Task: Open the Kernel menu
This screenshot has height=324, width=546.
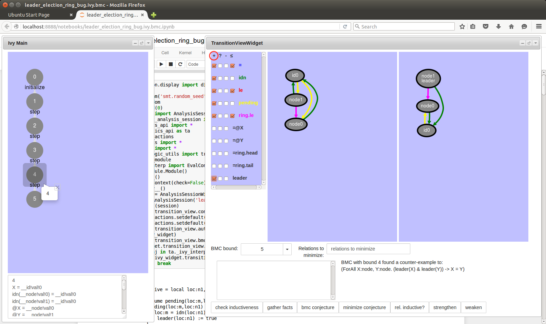Action: (x=185, y=53)
